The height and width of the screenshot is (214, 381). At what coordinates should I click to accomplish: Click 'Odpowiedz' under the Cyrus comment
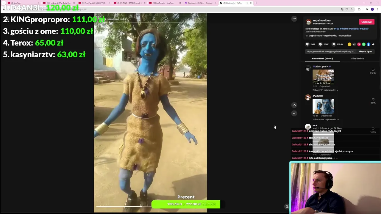tap(325, 86)
